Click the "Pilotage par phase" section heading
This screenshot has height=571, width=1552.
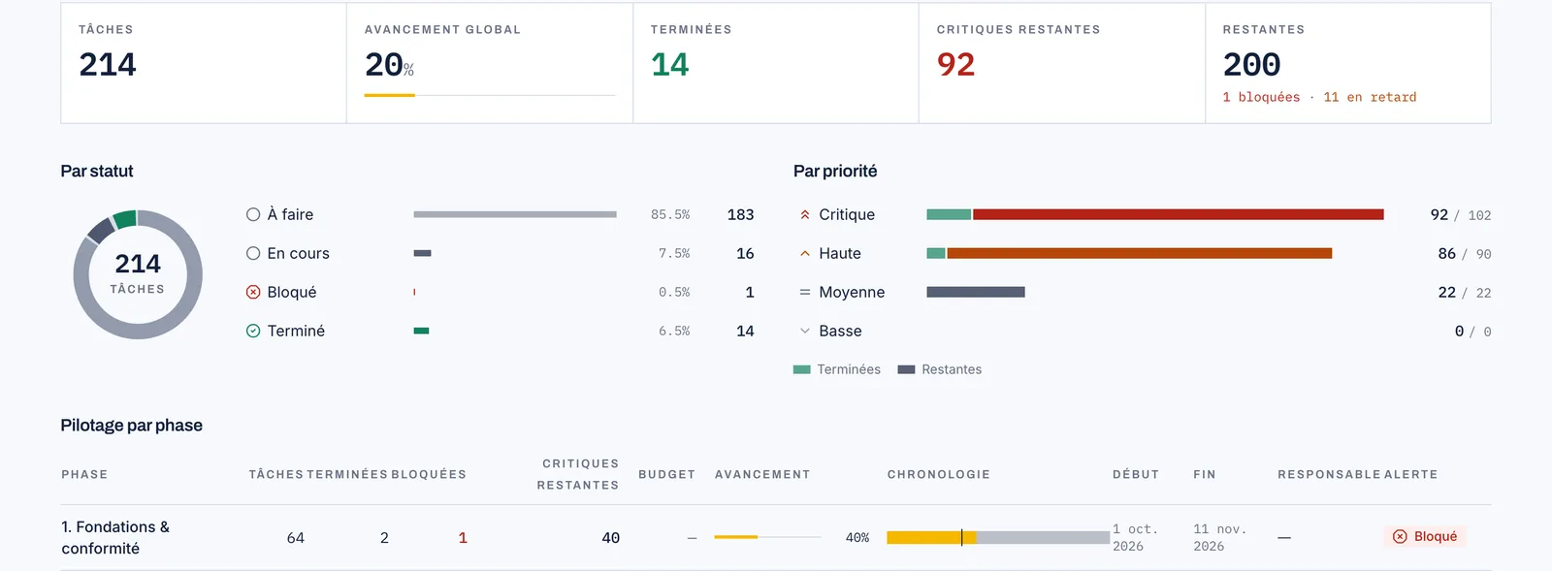[132, 426]
